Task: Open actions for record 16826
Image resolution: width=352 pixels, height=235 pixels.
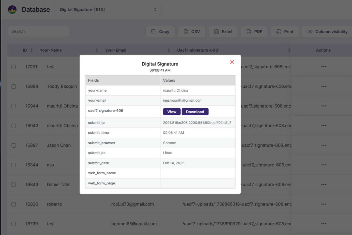Action: click(324, 204)
